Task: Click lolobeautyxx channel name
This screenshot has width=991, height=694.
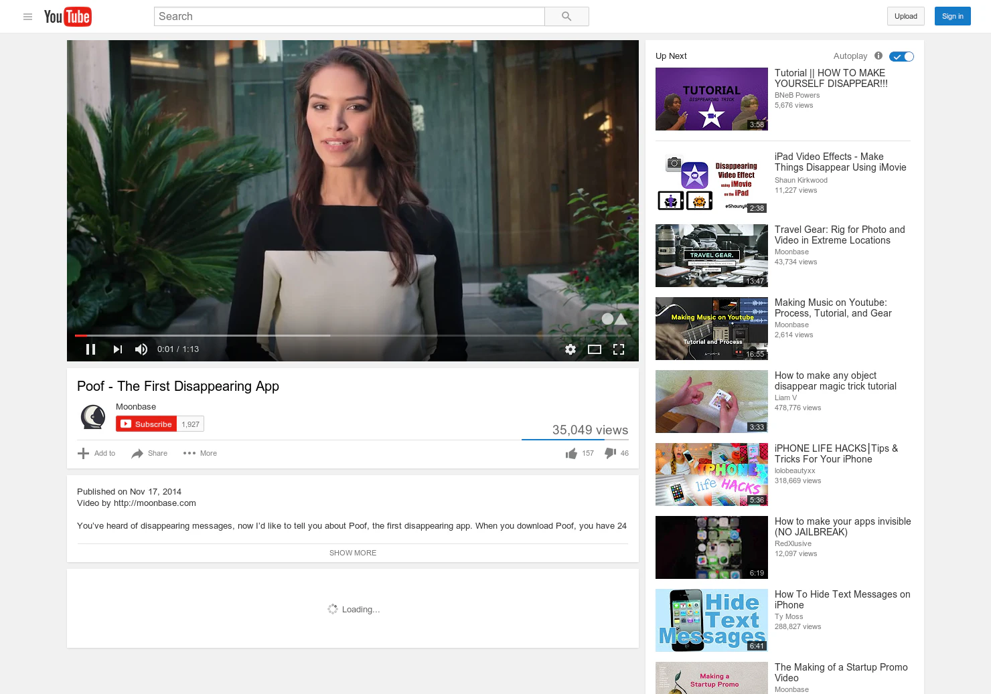Action: pos(795,470)
